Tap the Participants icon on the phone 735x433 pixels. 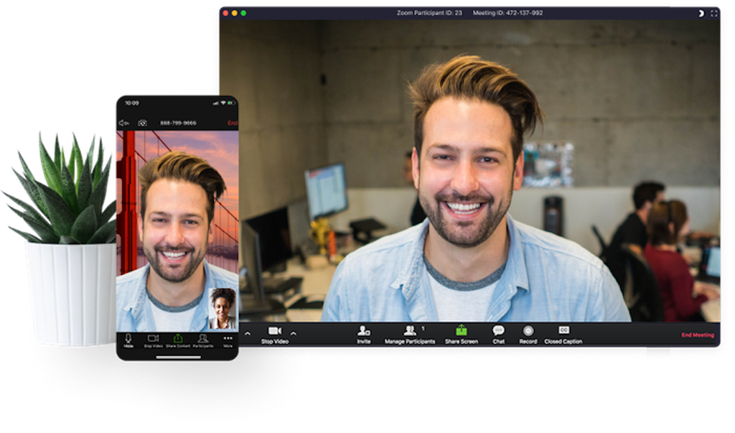[203, 340]
